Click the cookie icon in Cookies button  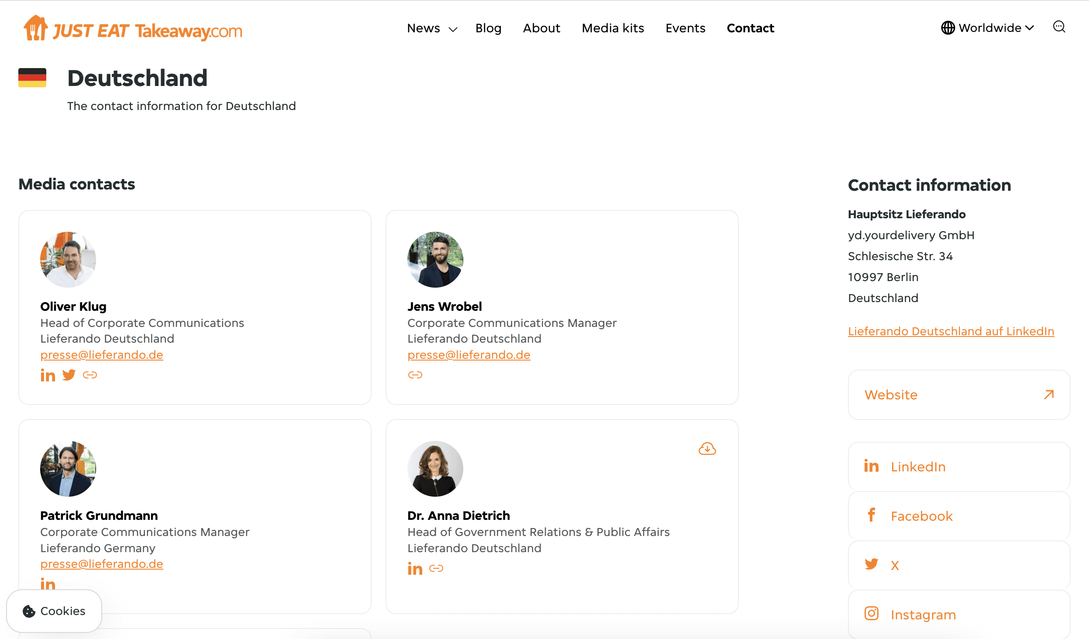[x=29, y=611]
